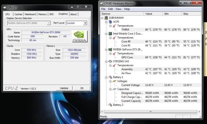Collapse the Battery 1 node

tap(106, 77)
